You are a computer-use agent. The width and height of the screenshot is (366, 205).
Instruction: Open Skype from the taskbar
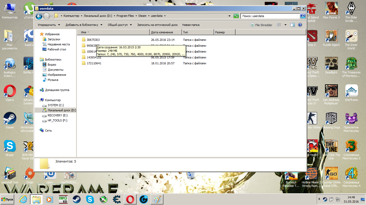point(90,199)
